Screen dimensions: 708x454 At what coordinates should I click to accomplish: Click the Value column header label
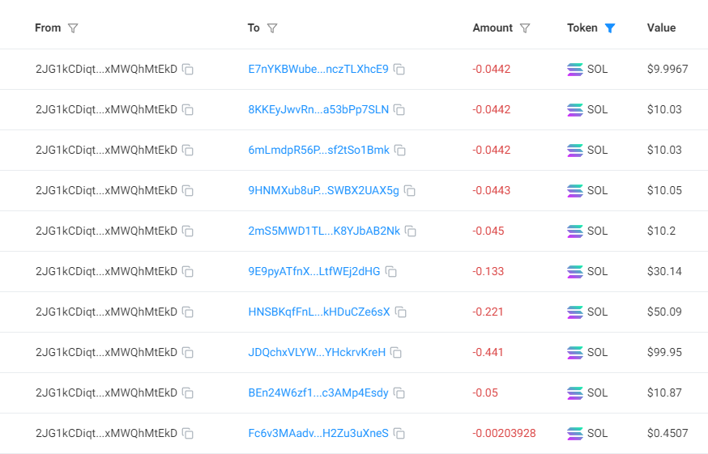point(661,28)
